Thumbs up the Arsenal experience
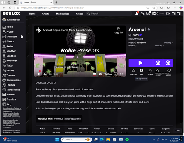The height and width of the screenshot is (143, 184). pos(158,71)
